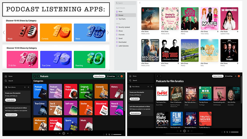
Task: Click Install App in Spotify Podcasts window
Action: point(111,76)
